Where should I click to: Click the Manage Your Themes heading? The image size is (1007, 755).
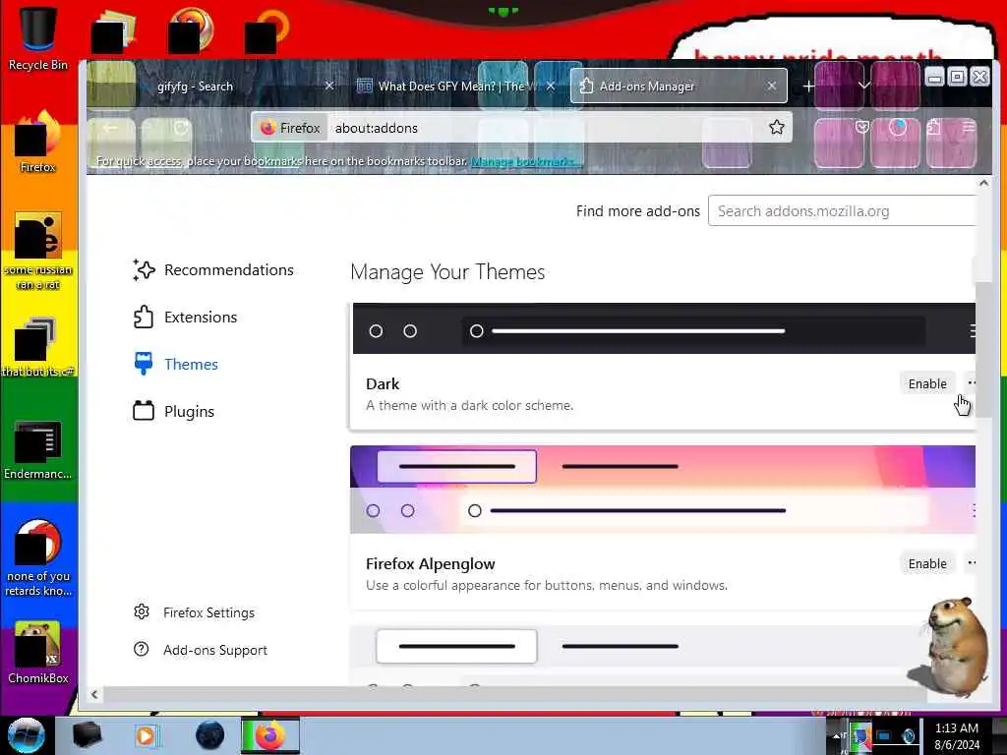coord(447,272)
